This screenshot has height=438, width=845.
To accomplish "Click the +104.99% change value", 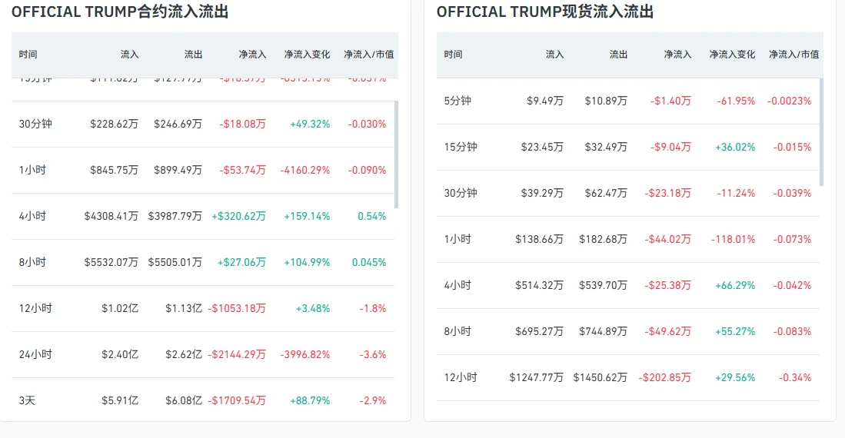I will pos(308,262).
